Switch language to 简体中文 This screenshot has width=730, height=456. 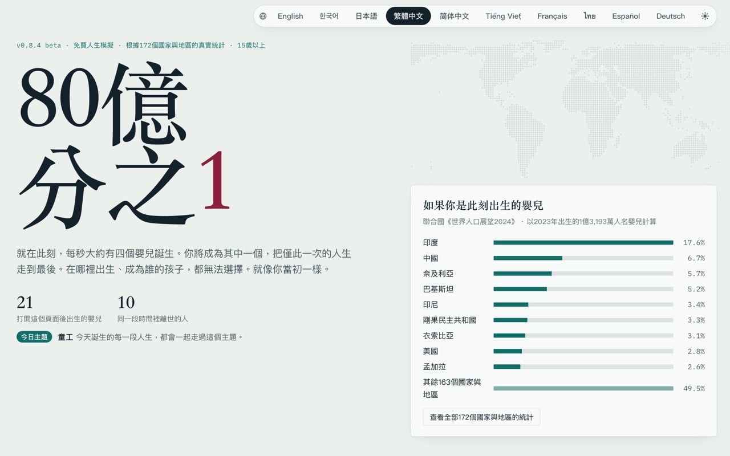coord(455,16)
